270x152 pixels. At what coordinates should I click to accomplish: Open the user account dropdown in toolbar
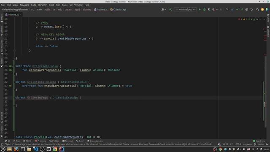tap(164, 9)
